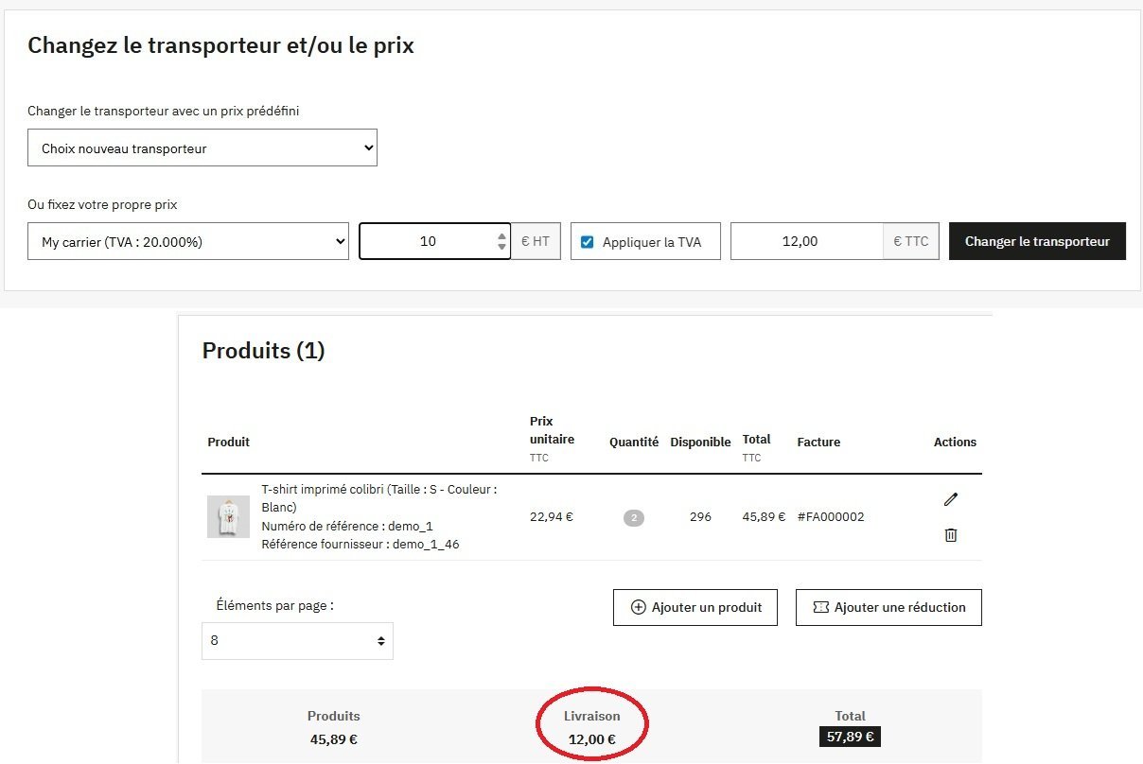
Task: Increase the HT price with stepper up arrow
Action: click(501, 236)
